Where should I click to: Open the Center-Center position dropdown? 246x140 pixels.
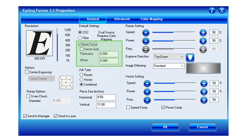coord(42,79)
